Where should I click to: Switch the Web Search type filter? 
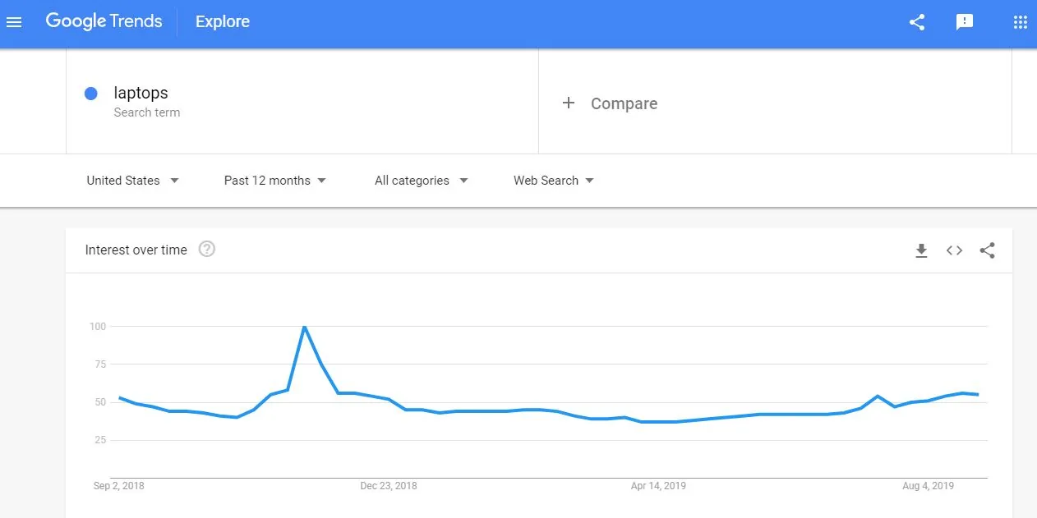pyautogui.click(x=553, y=181)
